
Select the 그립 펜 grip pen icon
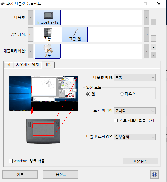click(x=75, y=34)
